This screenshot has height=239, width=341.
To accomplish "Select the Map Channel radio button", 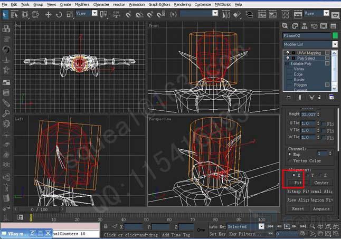I will (x=290, y=154).
